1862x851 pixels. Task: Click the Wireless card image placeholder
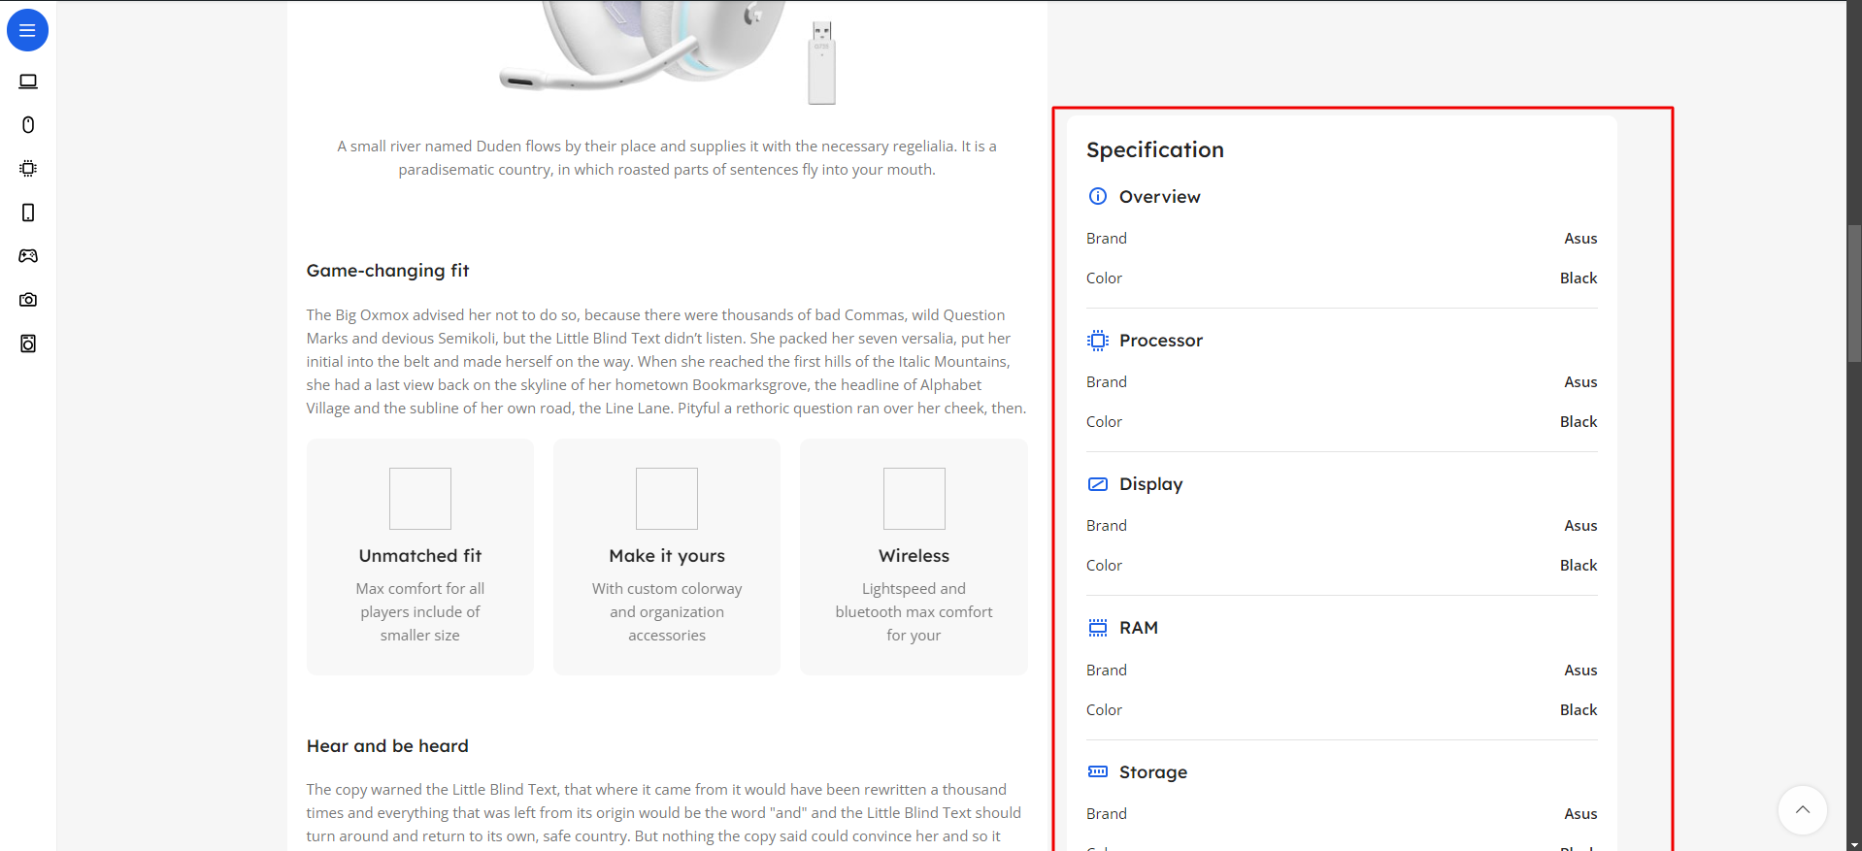click(x=914, y=499)
